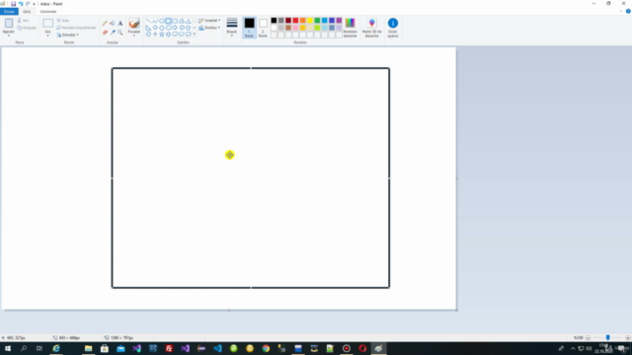Click Paint 3D ile düzenle button
The image size is (632, 355).
pyautogui.click(x=371, y=28)
